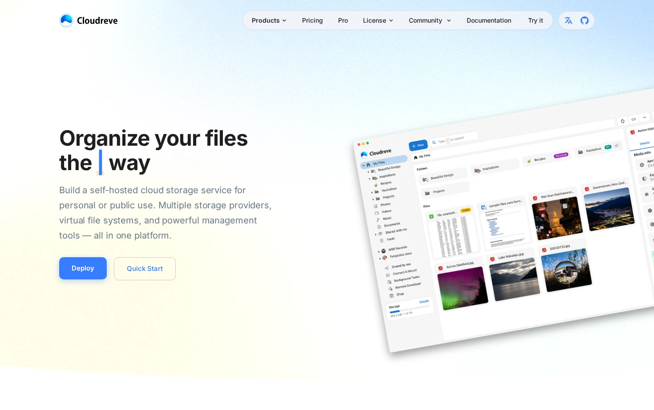654x410 pixels.
Task: Select Try it in the navigation bar
Action: [536, 20]
